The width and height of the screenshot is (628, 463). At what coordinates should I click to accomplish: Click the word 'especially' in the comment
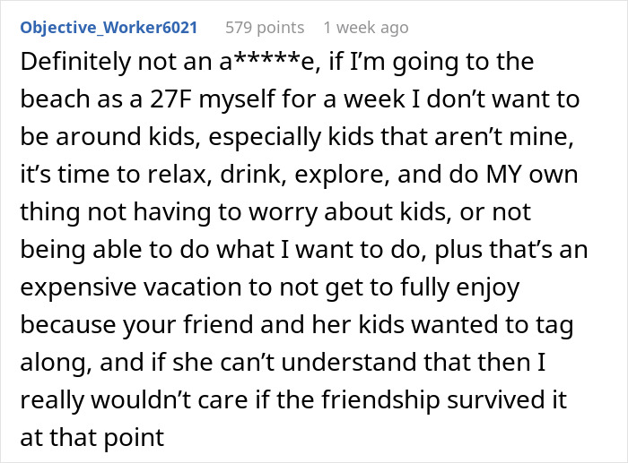click(x=265, y=137)
